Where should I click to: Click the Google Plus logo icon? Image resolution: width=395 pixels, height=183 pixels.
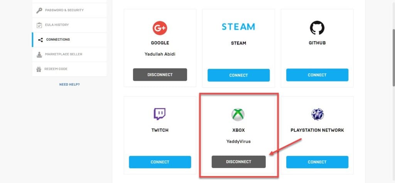[x=160, y=28]
